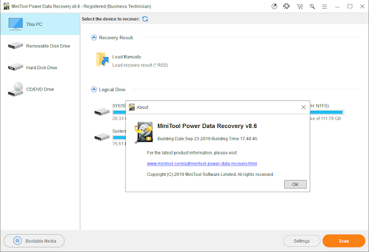Select the first logical drive icon
This screenshot has width=369, height=252.
pos(102,112)
